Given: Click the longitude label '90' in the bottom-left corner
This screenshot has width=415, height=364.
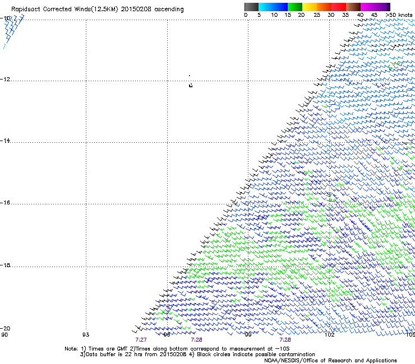Looking at the screenshot, I should click(x=4, y=335).
